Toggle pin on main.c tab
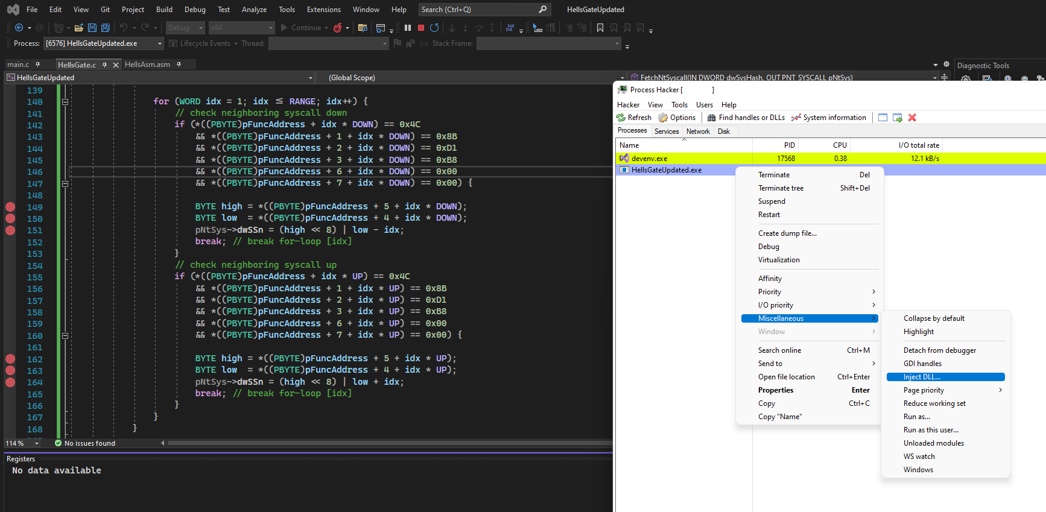This screenshot has width=1046, height=512. pyautogui.click(x=37, y=65)
